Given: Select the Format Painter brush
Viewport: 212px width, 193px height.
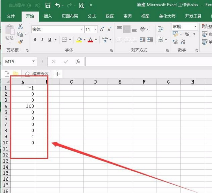Looking at the screenshot, I should (20, 42).
